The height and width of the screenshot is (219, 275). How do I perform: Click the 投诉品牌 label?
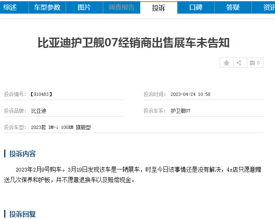tap(15, 111)
